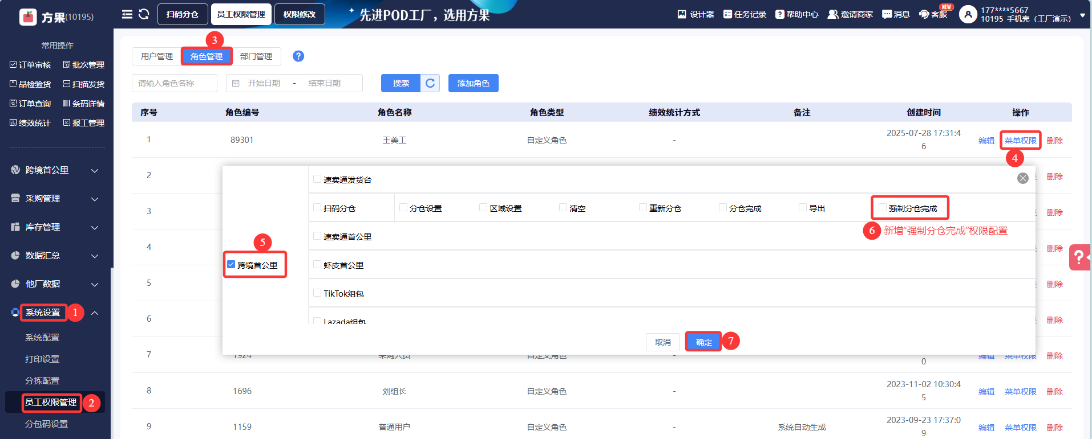Open 任务记录 task records
The image size is (1092, 439).
pos(745,14)
